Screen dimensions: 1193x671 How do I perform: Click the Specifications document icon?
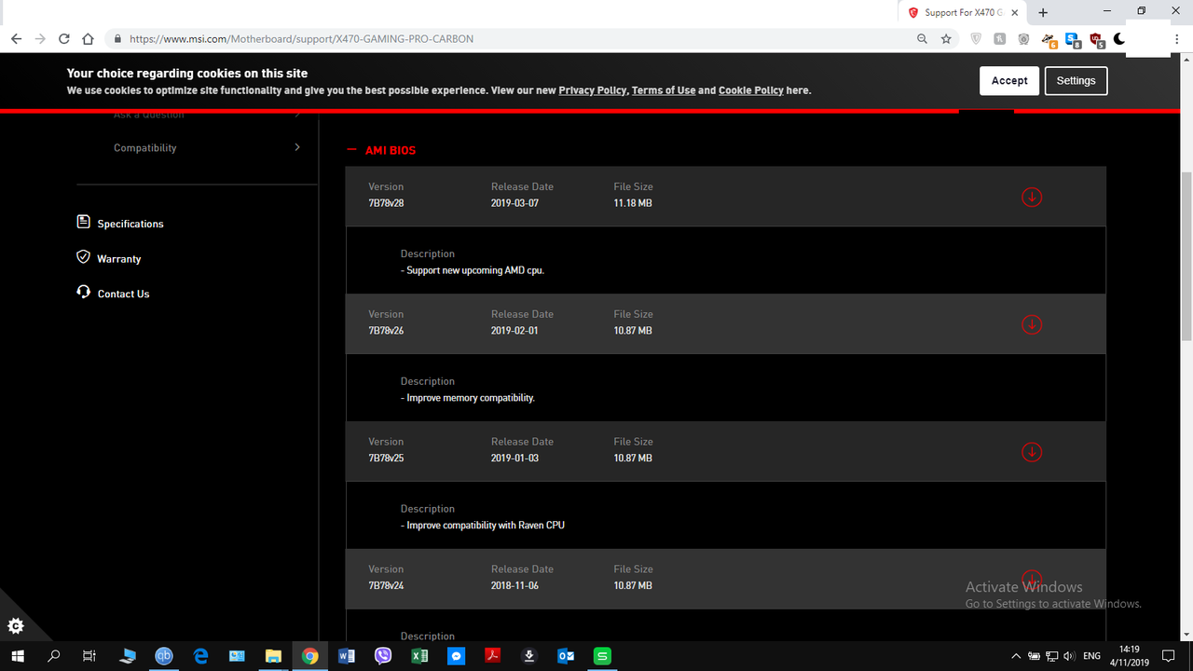coord(84,222)
